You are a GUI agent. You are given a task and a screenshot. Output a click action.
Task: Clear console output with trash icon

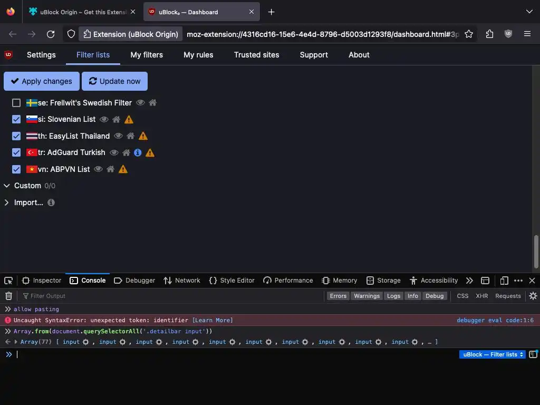pyautogui.click(x=8, y=296)
